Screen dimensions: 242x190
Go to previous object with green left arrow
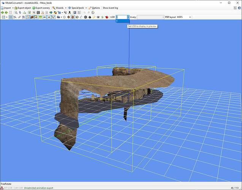pyautogui.click(x=2, y=13)
